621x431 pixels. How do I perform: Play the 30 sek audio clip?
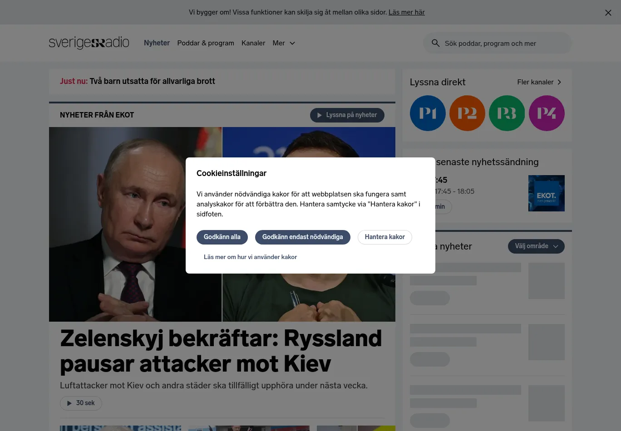tap(81, 403)
